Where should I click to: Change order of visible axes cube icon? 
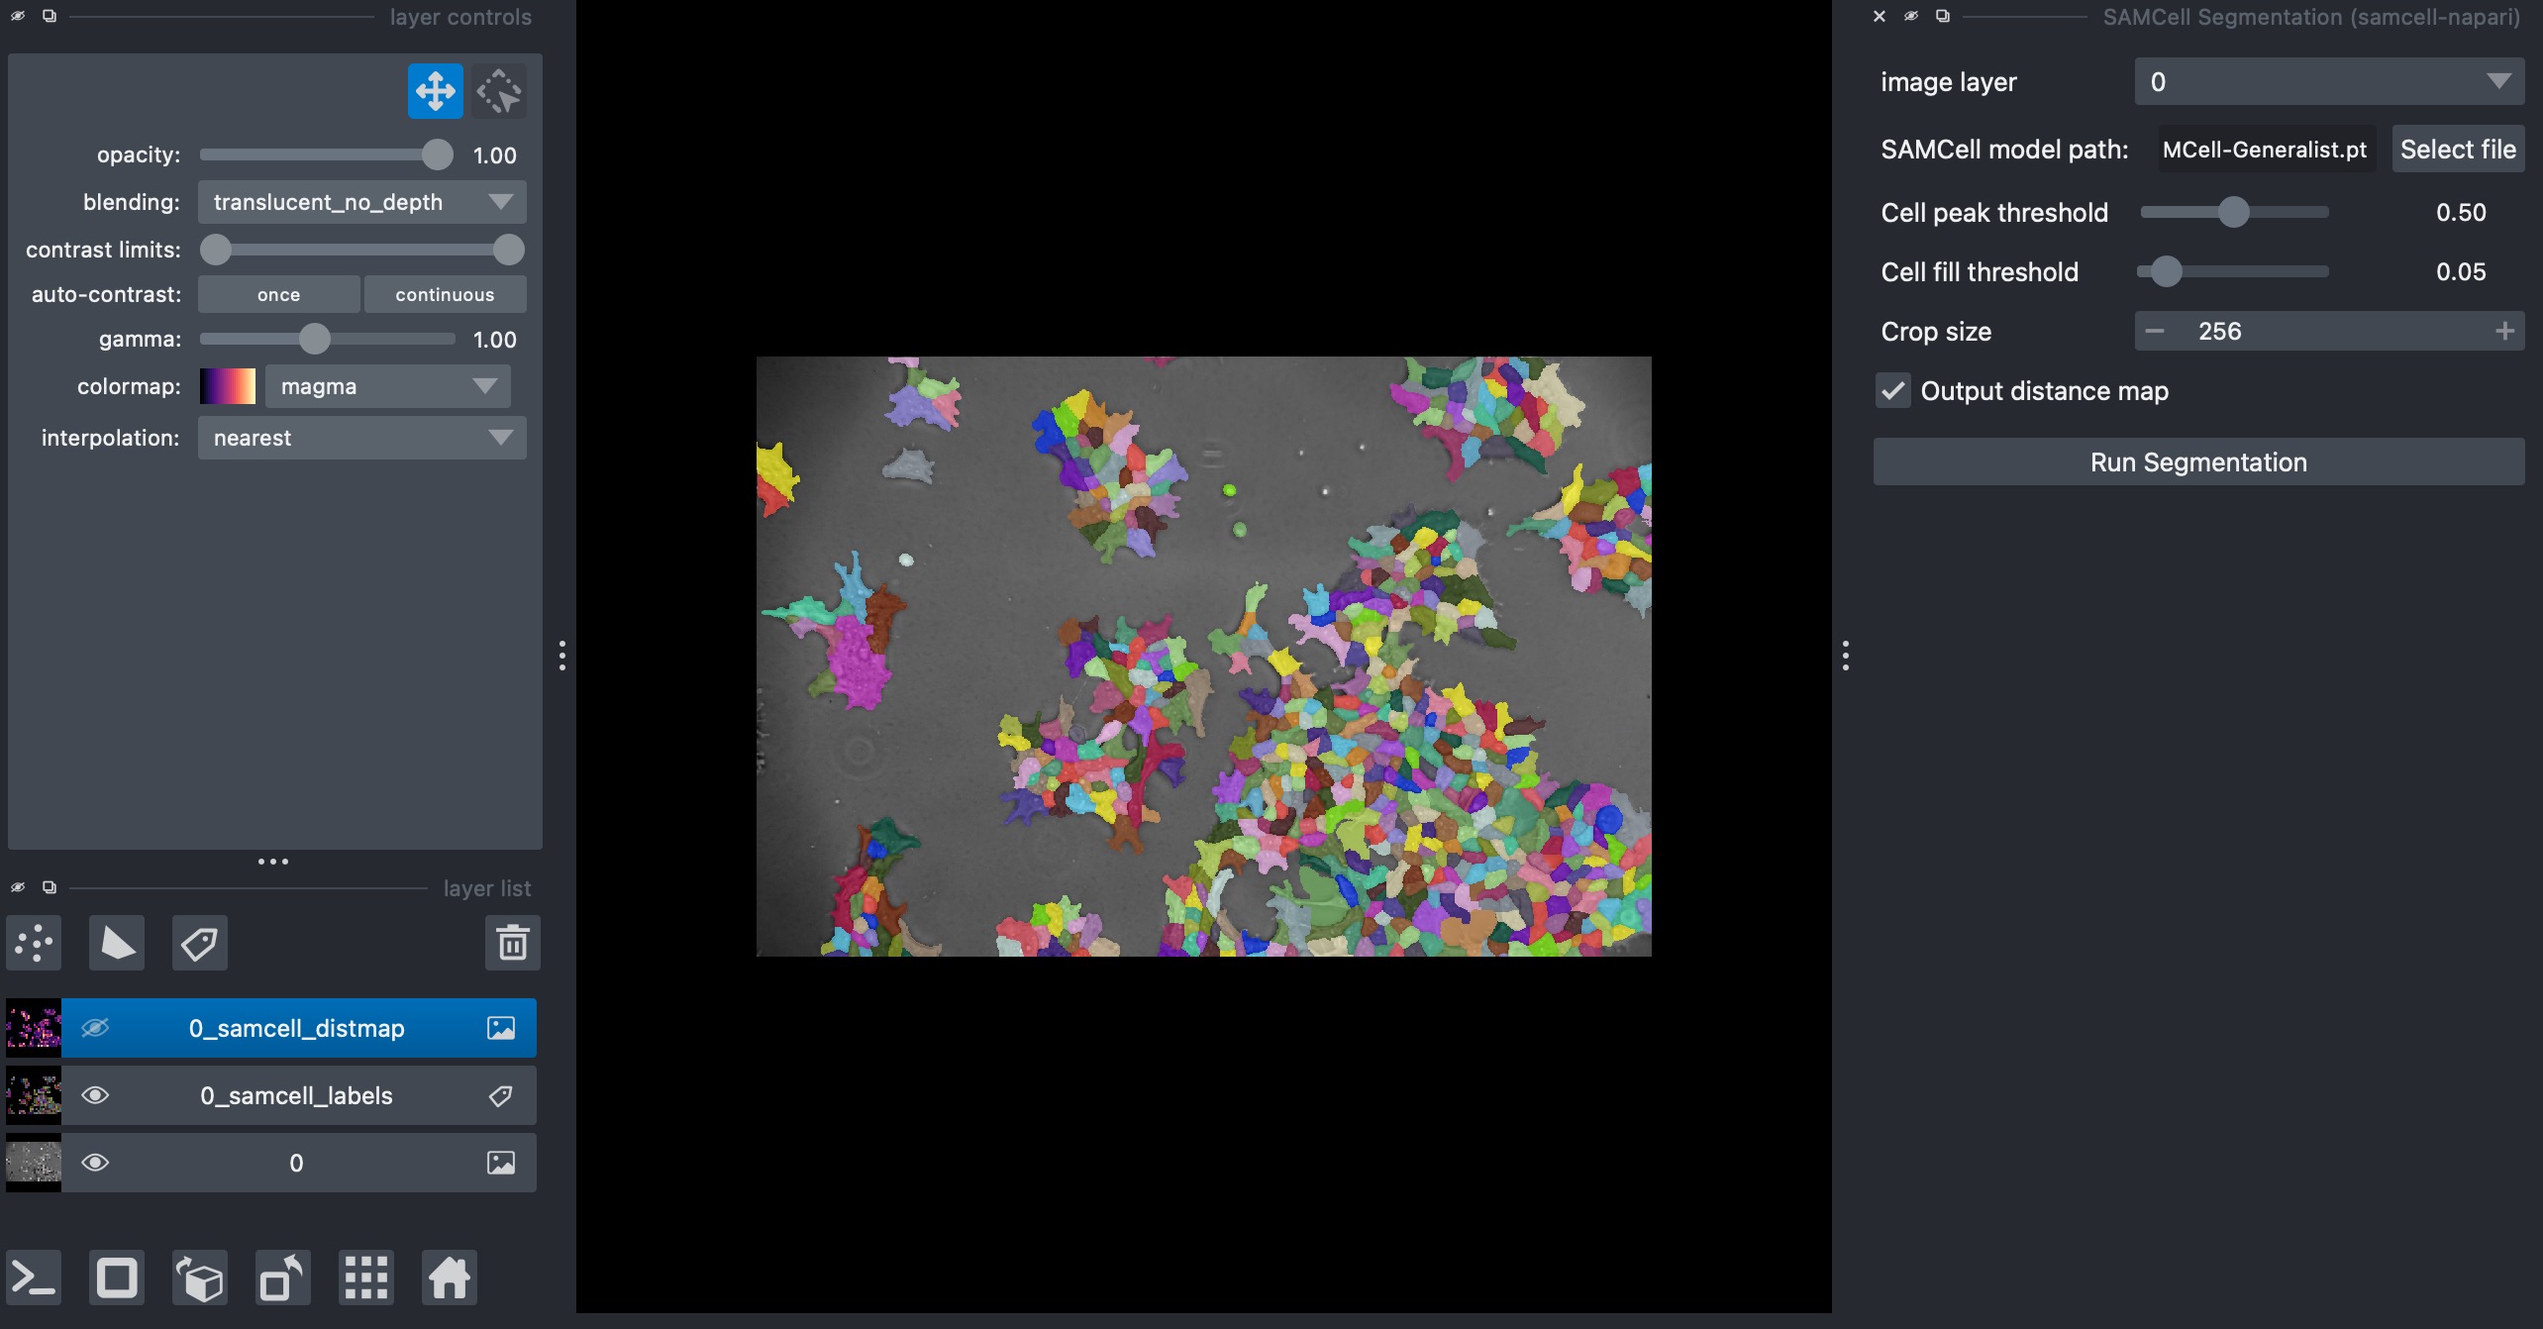point(200,1278)
